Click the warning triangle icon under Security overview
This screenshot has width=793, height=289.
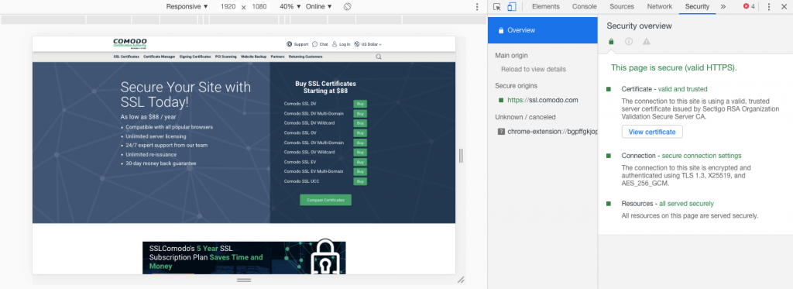coord(647,42)
